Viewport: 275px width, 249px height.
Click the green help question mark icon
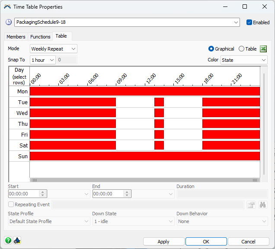tap(8, 240)
